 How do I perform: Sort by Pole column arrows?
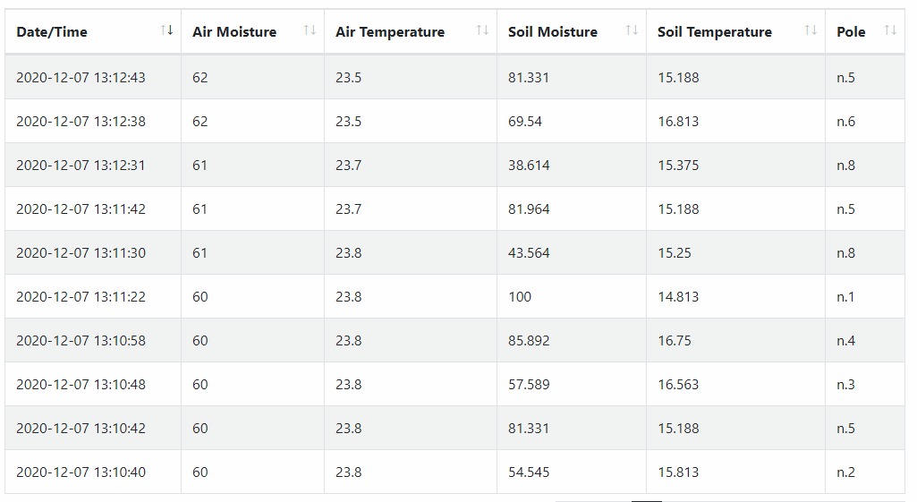click(x=890, y=30)
